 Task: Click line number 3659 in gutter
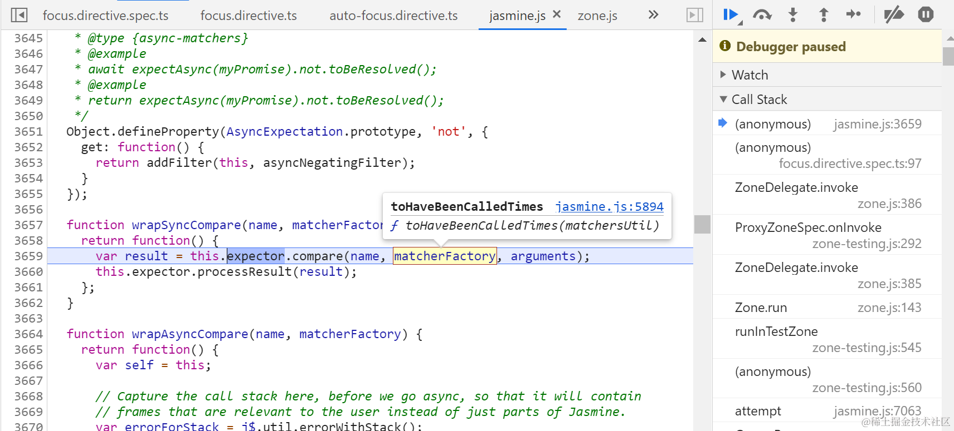28,256
